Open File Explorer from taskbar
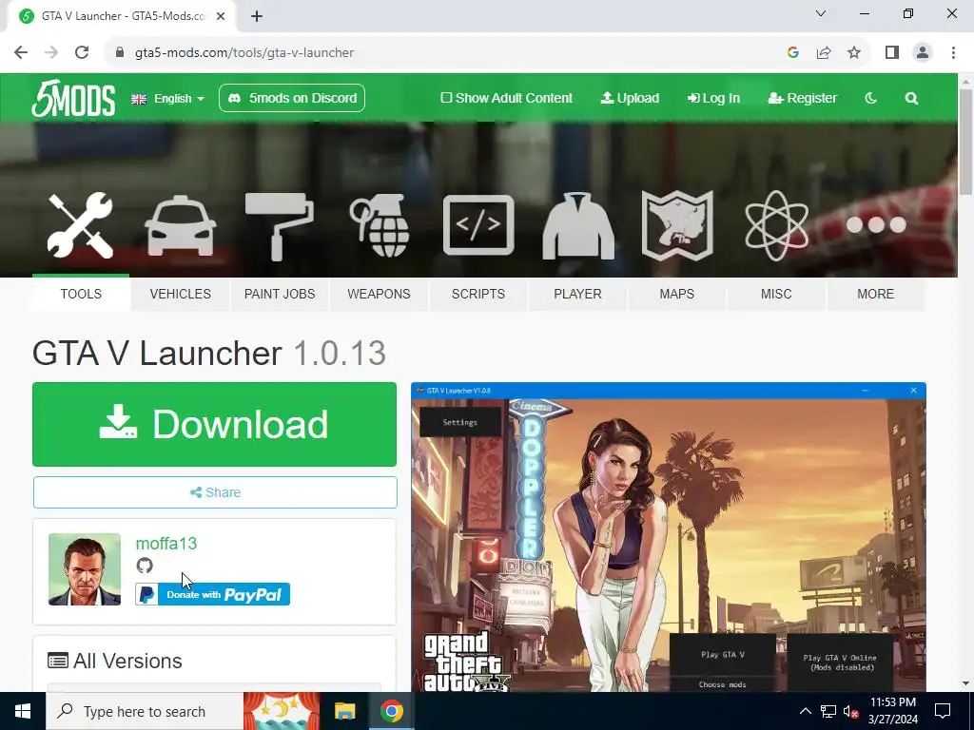 pyautogui.click(x=344, y=711)
